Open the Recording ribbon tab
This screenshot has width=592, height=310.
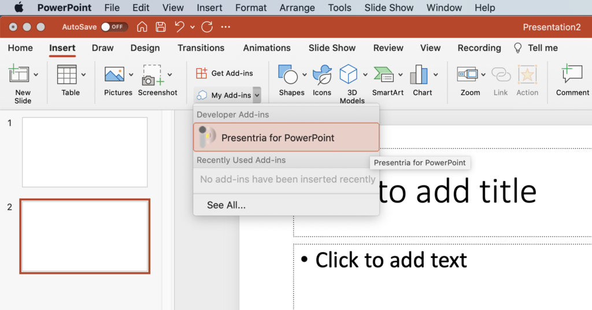(479, 48)
